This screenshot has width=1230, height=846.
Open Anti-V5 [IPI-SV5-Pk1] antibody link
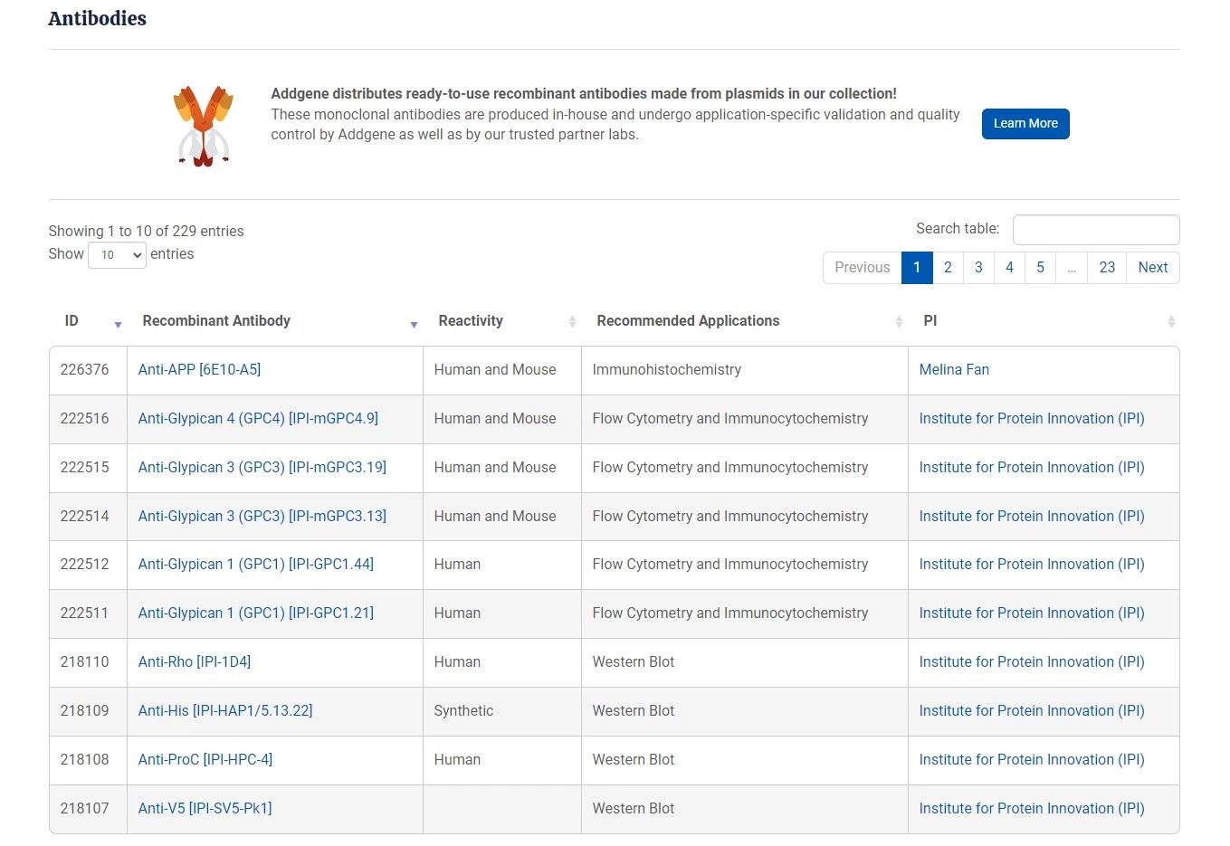(205, 809)
